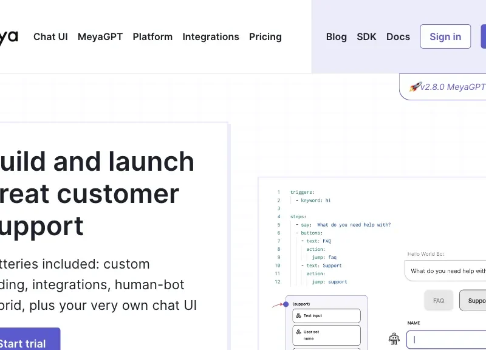View Pricing from the navigation bar

[x=265, y=36]
